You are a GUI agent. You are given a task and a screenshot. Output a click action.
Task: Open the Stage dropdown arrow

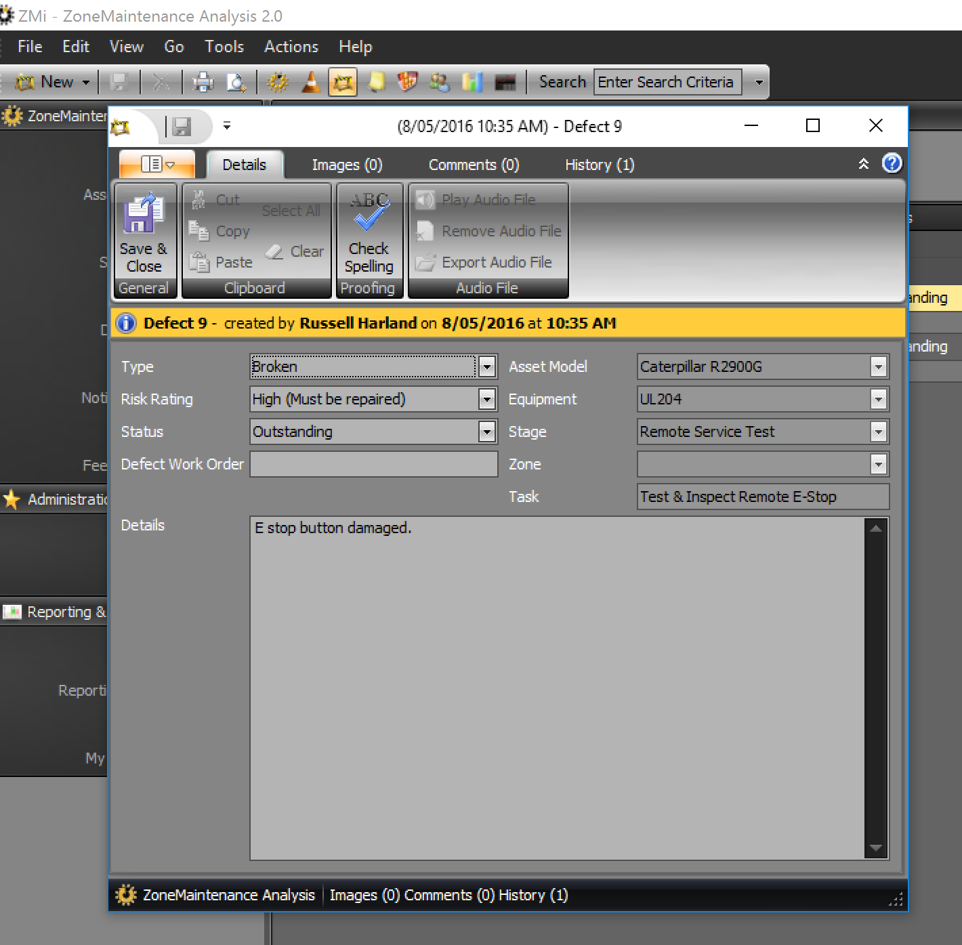[x=879, y=432]
